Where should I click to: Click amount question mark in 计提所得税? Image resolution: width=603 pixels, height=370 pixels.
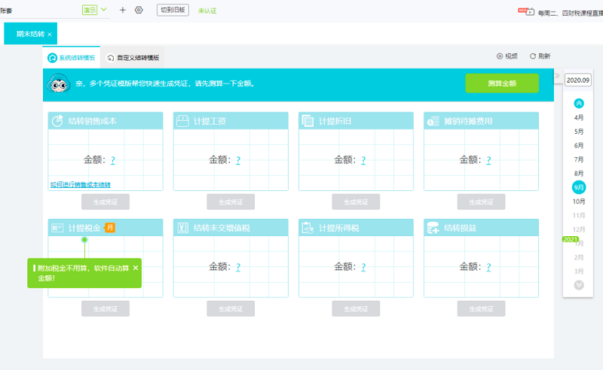363,267
